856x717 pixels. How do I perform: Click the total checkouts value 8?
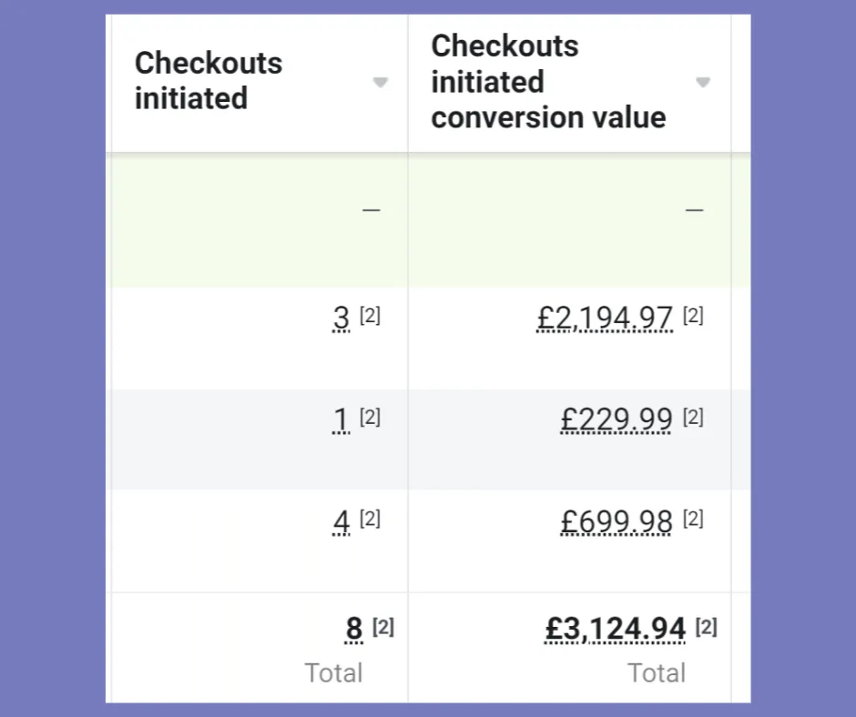click(354, 629)
